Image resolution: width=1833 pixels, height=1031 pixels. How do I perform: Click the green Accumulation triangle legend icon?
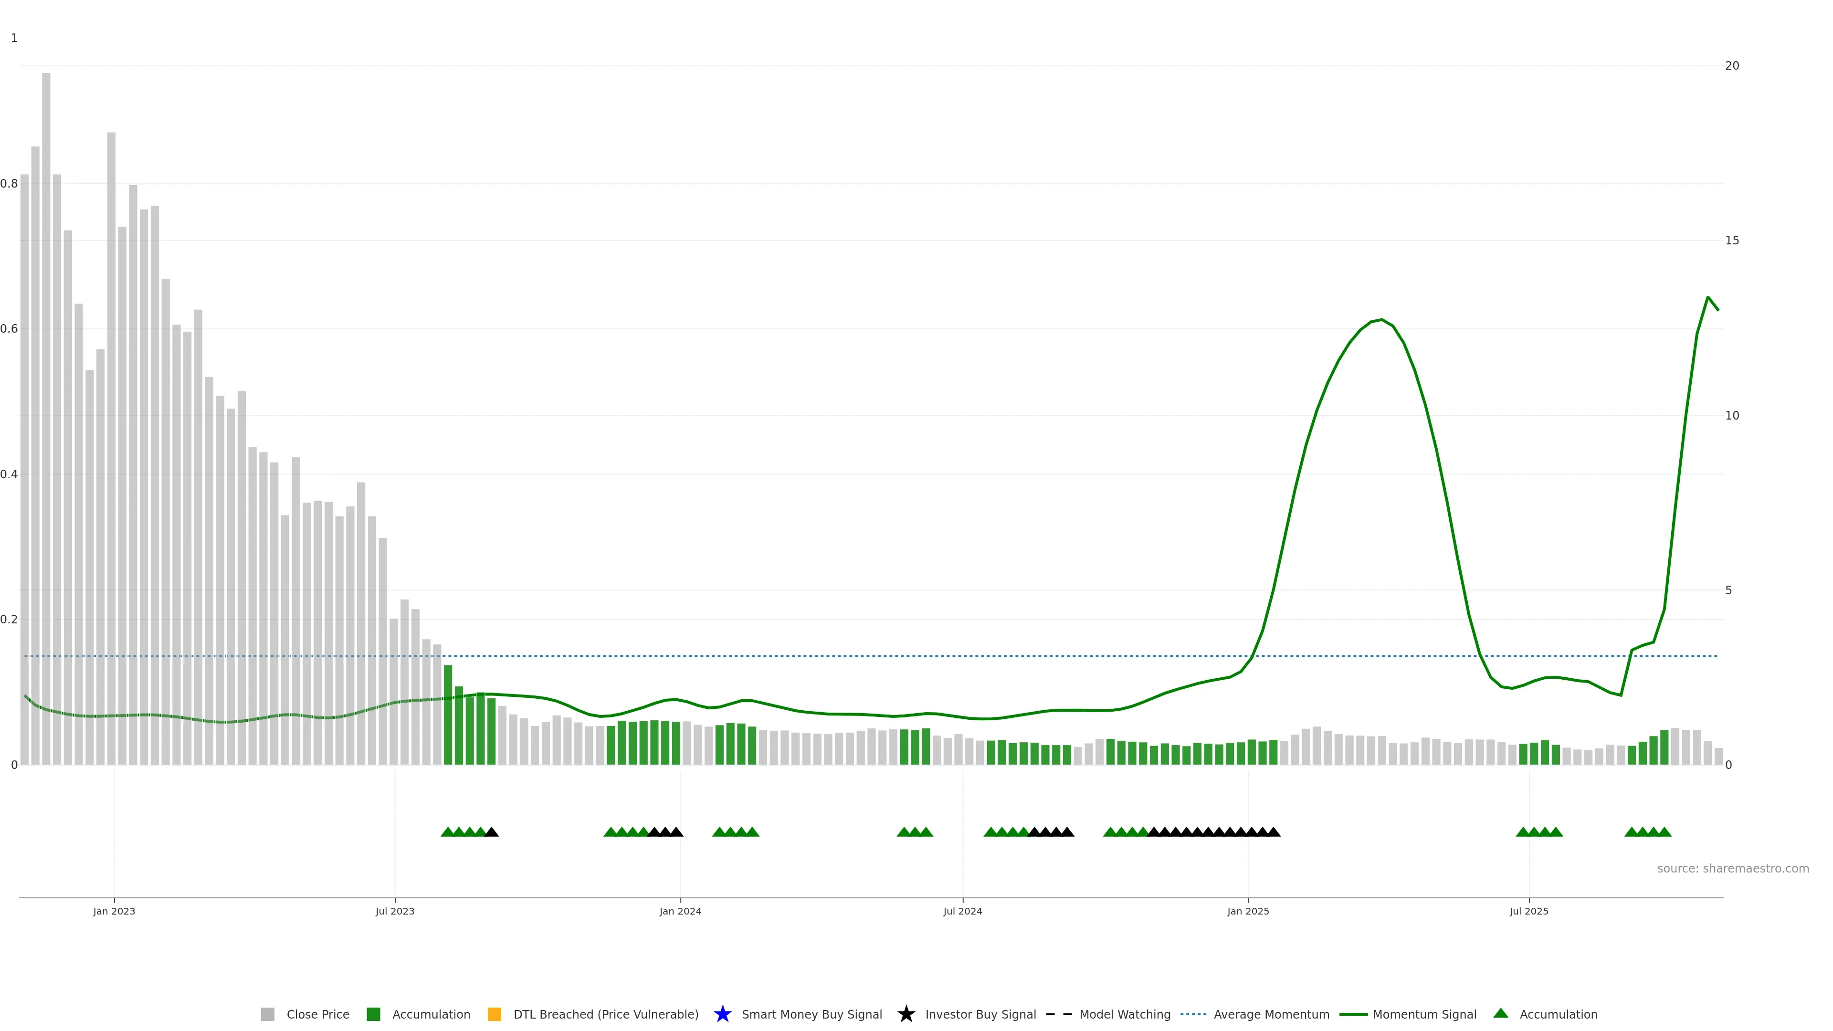pyautogui.click(x=1501, y=1014)
